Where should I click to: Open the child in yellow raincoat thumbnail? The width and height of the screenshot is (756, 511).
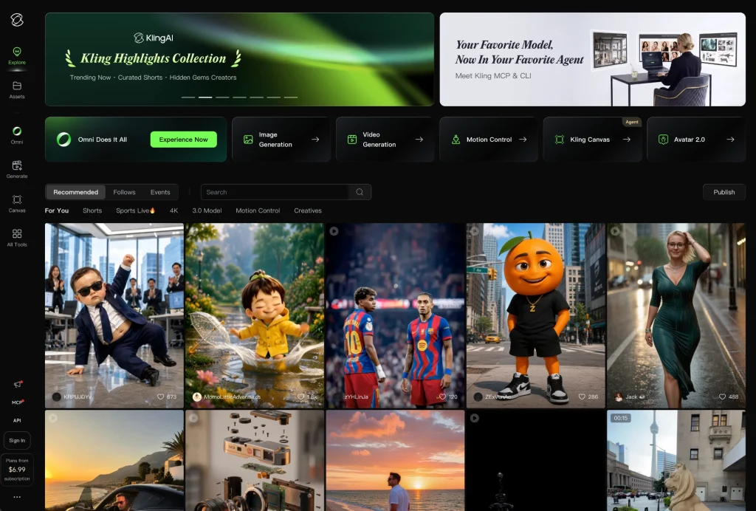(x=255, y=315)
